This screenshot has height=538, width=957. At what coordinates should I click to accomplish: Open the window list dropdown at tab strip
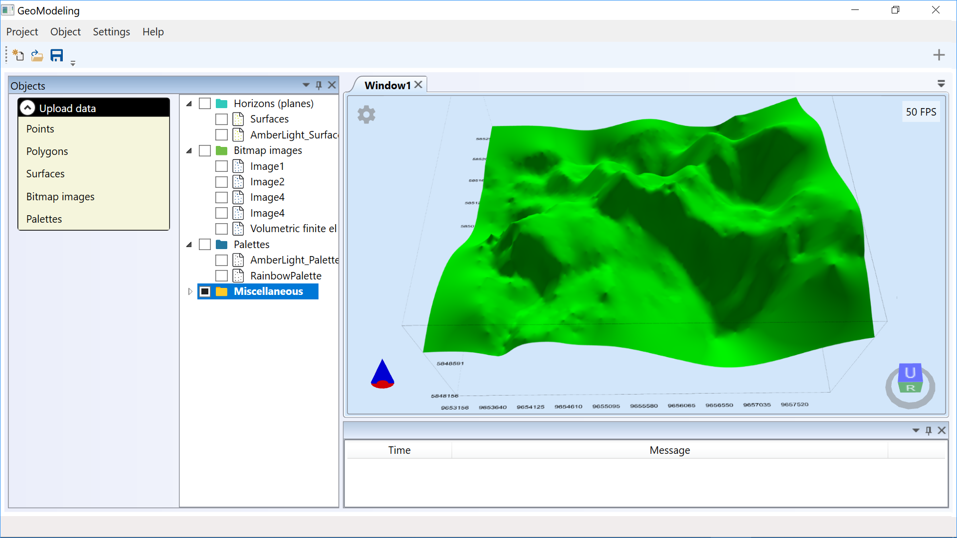(x=941, y=84)
